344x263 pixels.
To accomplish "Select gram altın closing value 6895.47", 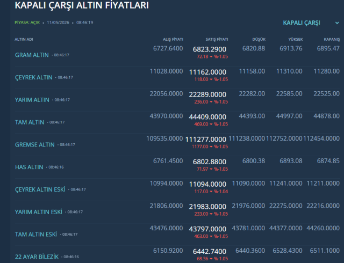I will [x=328, y=48].
